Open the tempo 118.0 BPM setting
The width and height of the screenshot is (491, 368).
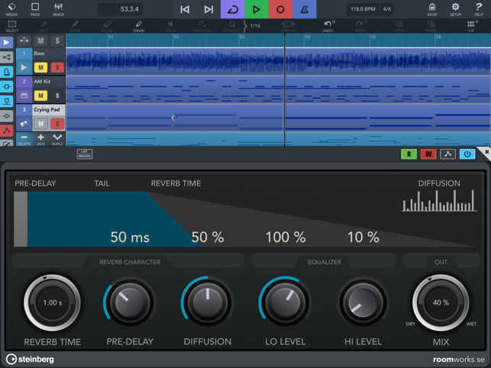tap(362, 10)
